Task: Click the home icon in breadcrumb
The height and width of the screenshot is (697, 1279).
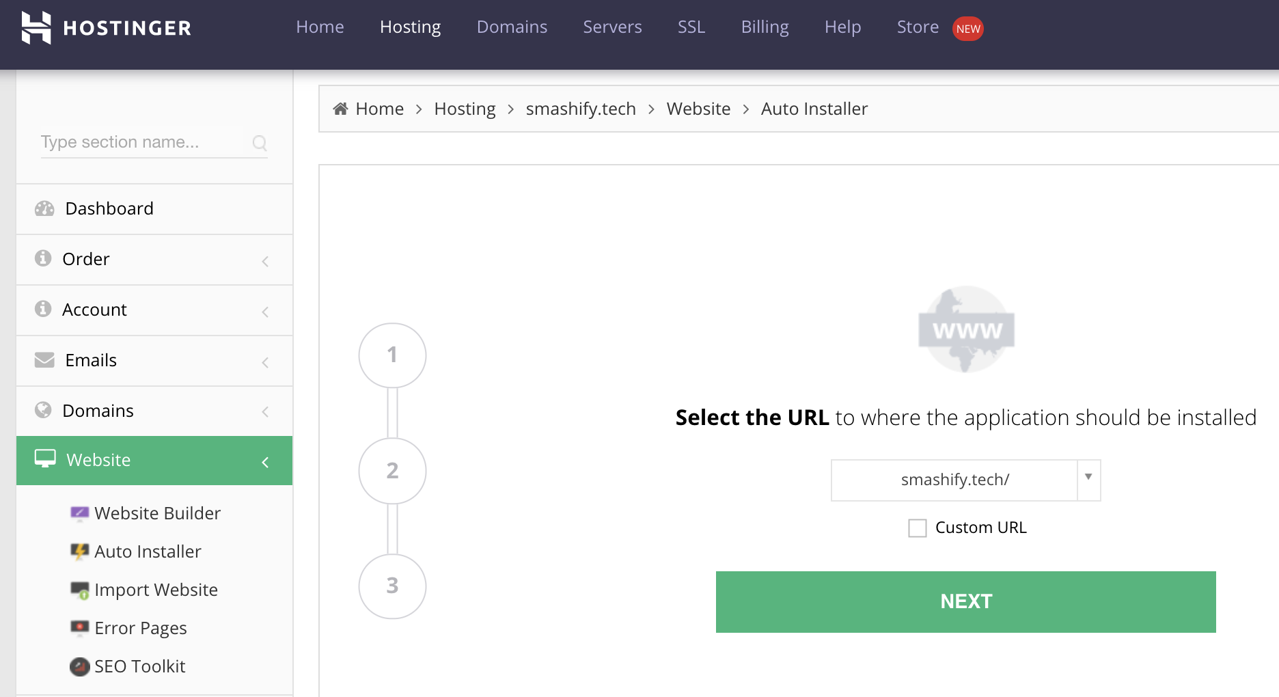Action: (340, 109)
